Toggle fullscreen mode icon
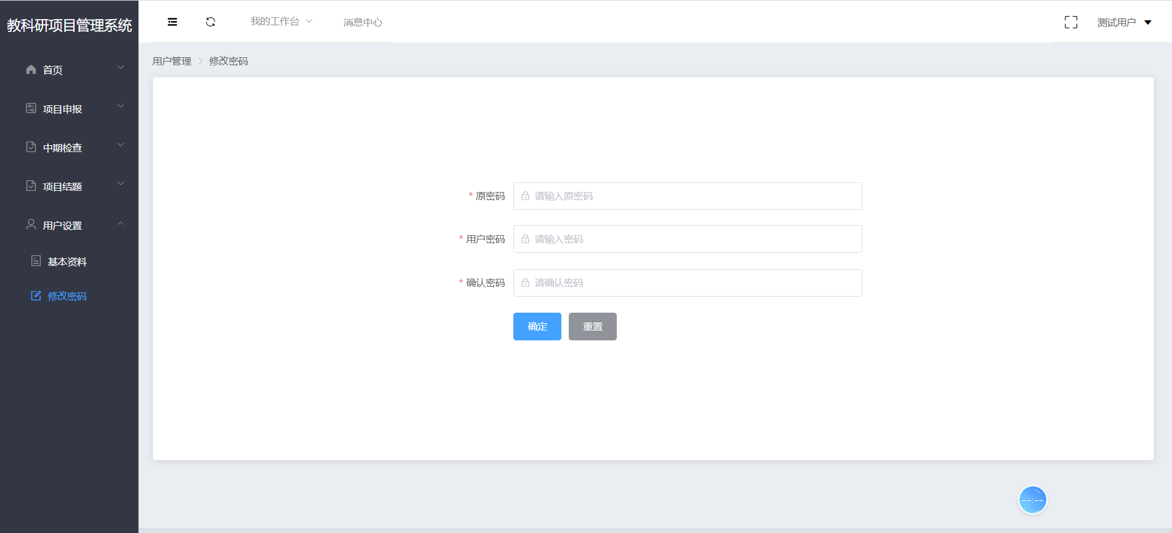 coord(1071,22)
